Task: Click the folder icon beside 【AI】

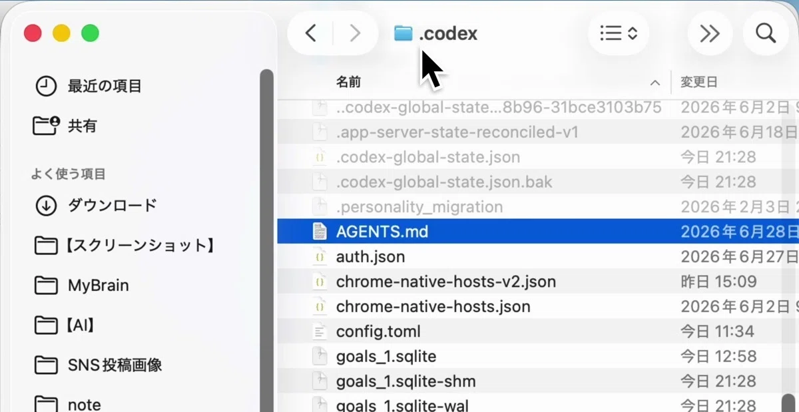Action: point(45,325)
